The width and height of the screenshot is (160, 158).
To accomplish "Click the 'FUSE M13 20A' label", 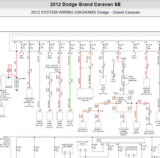I will [x=58, y=149].
